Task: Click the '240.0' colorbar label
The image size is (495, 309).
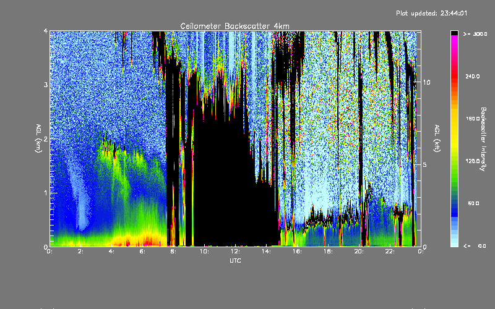Action: click(473, 76)
